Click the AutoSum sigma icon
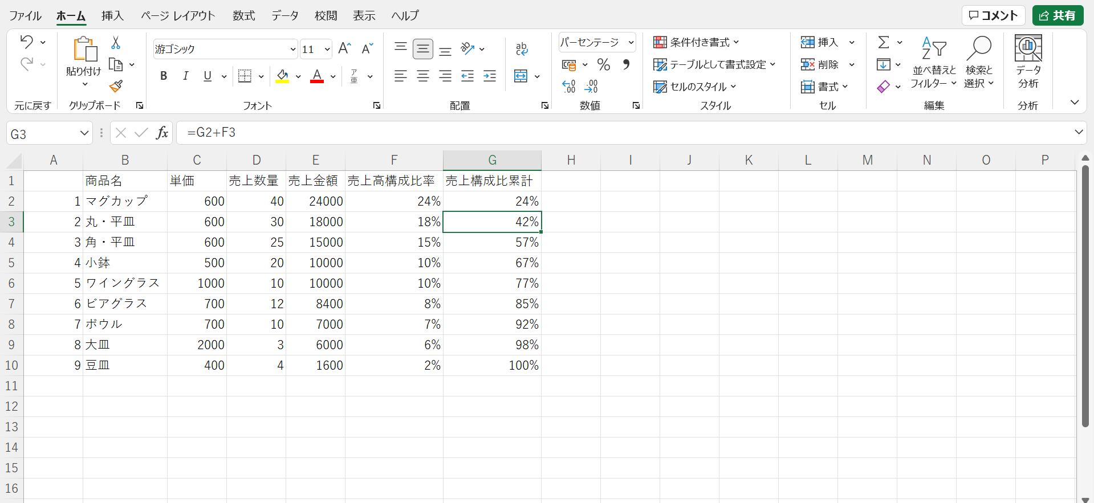The height and width of the screenshot is (503, 1094). (883, 42)
